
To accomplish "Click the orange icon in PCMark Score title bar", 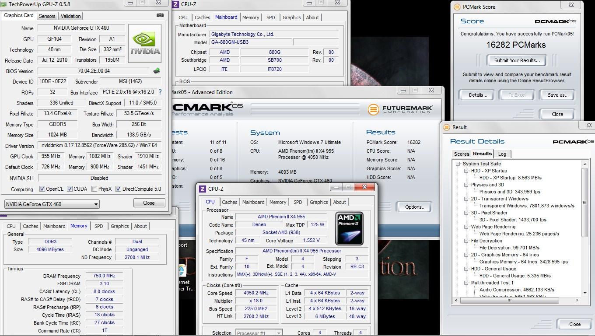I will point(457,7).
